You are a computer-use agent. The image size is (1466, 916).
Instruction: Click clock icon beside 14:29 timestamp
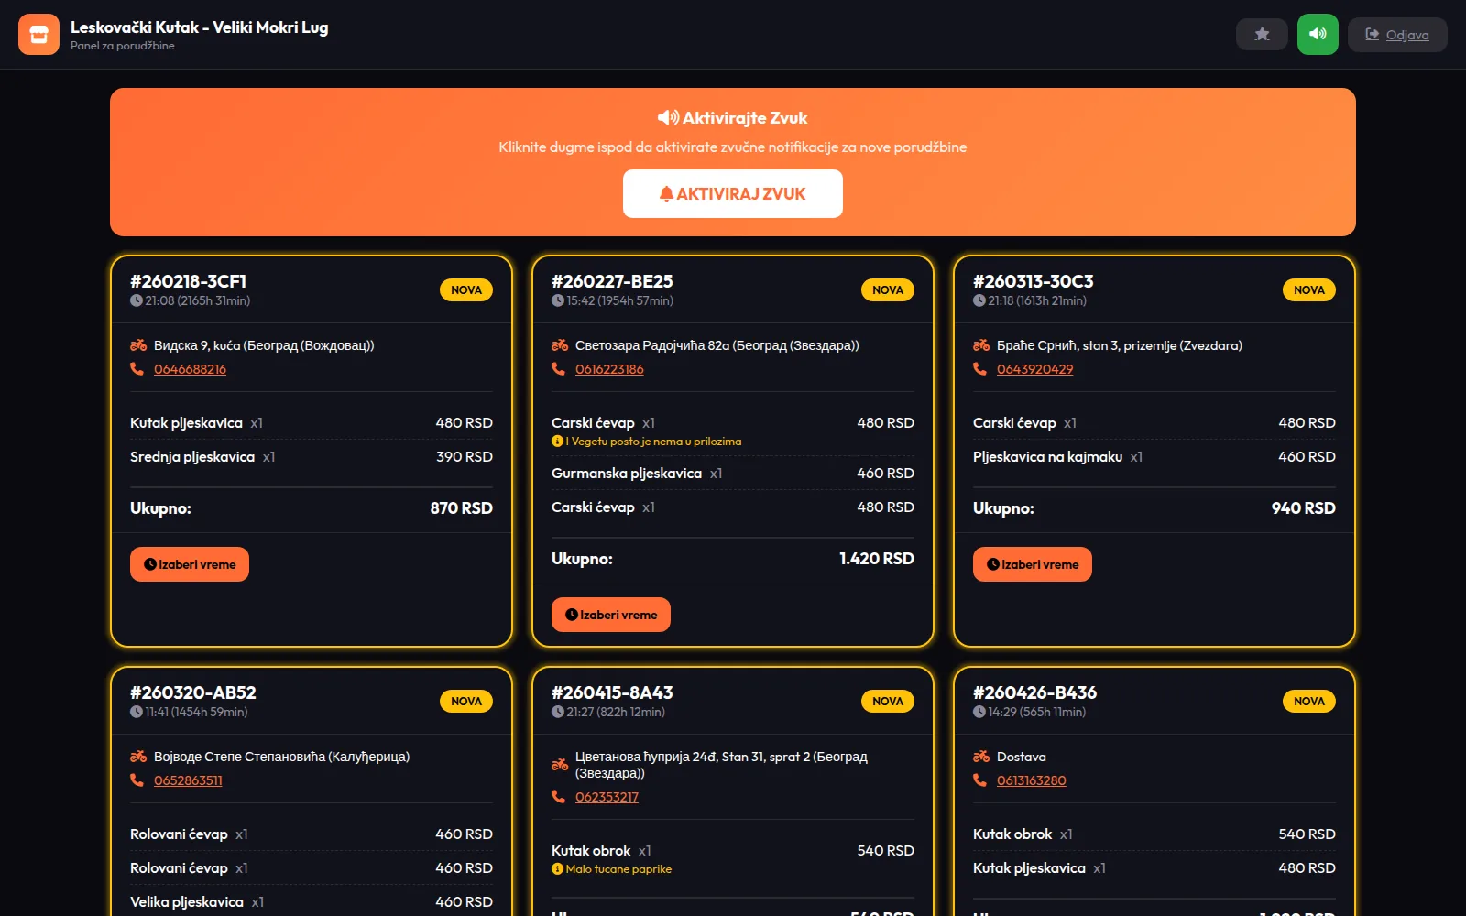[979, 712]
